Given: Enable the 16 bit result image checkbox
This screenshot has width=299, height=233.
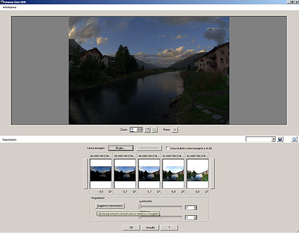Looking at the screenshot, I should click(168, 148).
